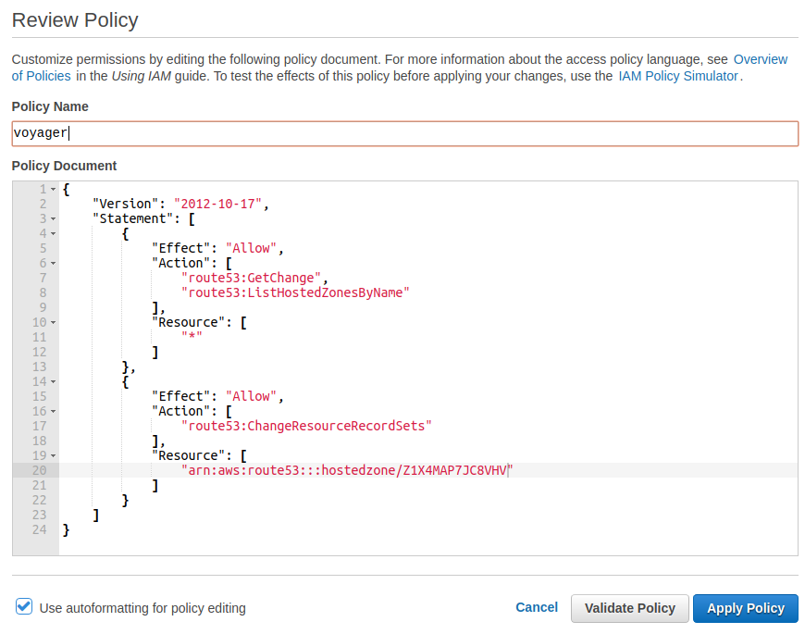Collapse the first Action array on line 6
This screenshot has width=805, height=634.
tap(53, 263)
